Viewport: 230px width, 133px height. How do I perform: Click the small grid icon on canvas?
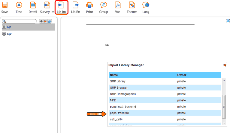click(x=107, y=45)
